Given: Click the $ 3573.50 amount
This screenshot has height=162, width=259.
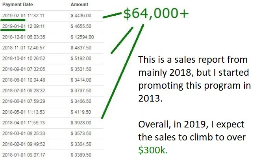Looking at the screenshot, I should [81, 133].
